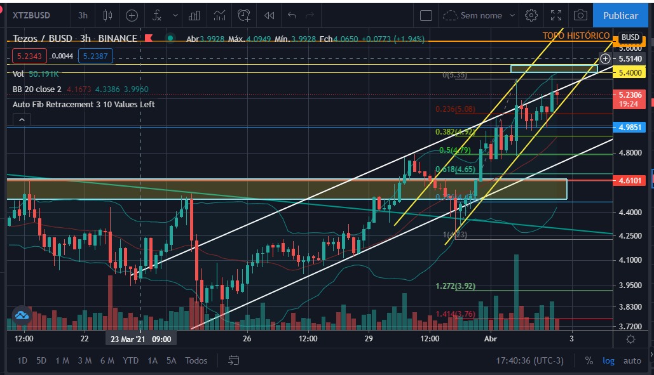Viewport: 654px width, 375px height.
Task: Select the 0.618(4.65) Fib level label
Action: click(455, 169)
